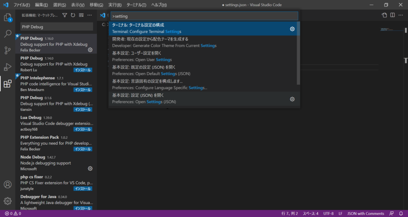Click the feedback icon in status bar
The height and width of the screenshot is (217, 408).
(x=391, y=214)
